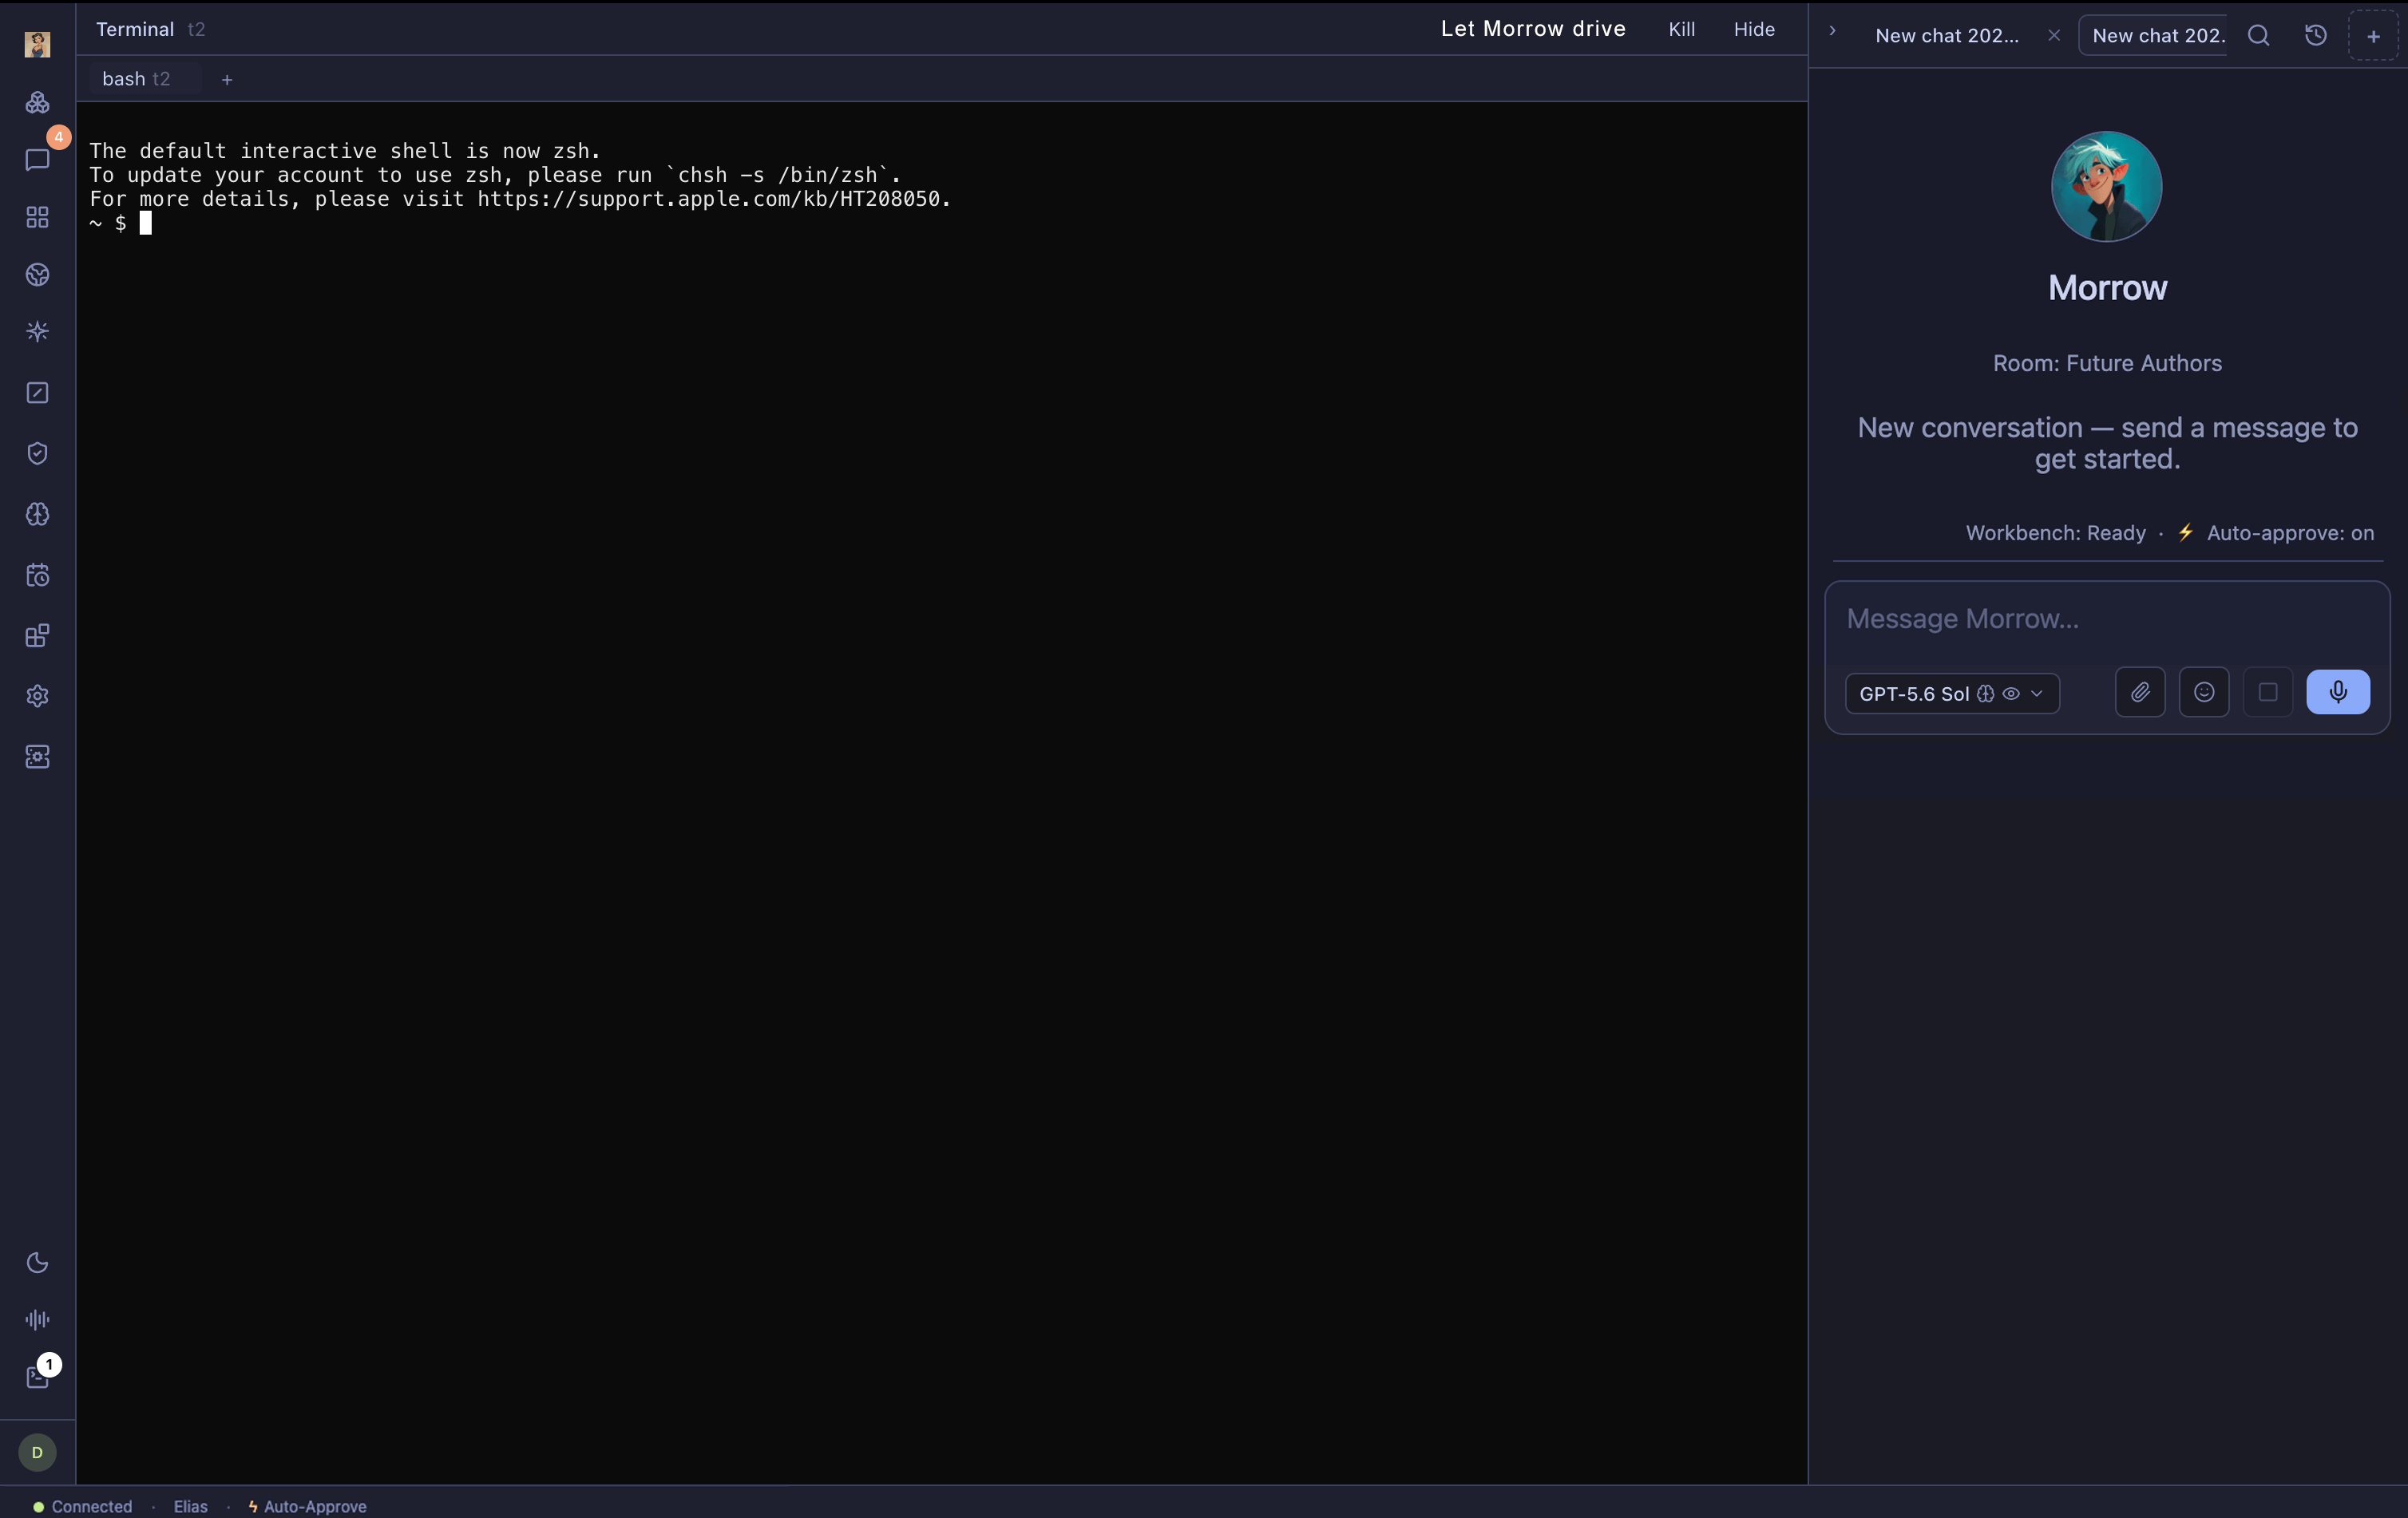Click the Morrow character avatar

tap(2106, 187)
